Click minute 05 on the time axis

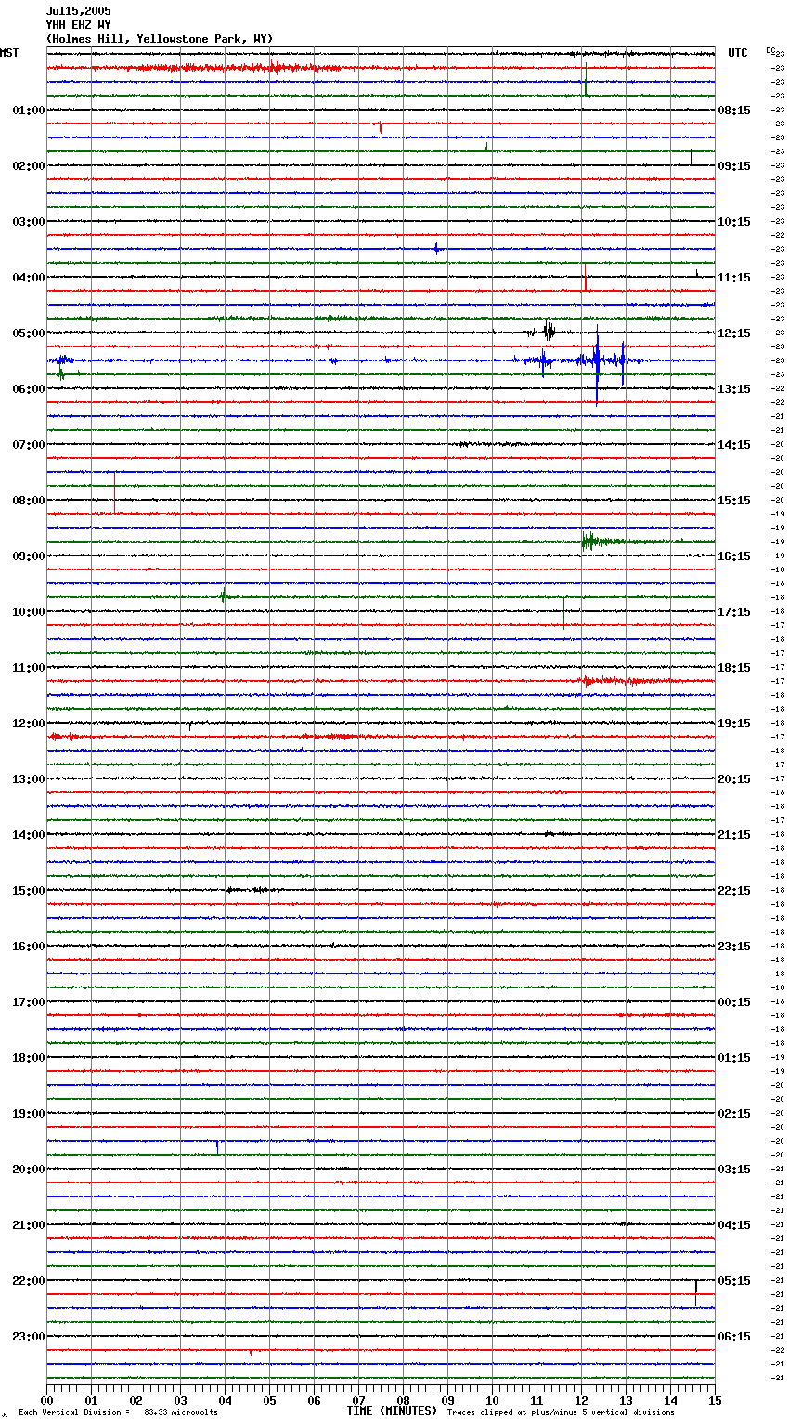click(269, 1401)
